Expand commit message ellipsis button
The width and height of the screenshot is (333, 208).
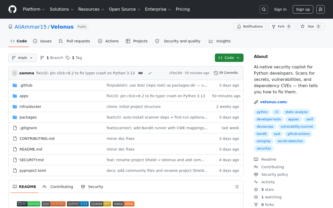point(140,73)
